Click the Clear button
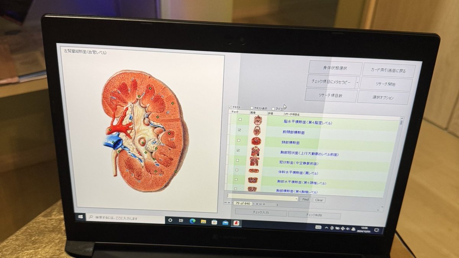 [319, 200]
